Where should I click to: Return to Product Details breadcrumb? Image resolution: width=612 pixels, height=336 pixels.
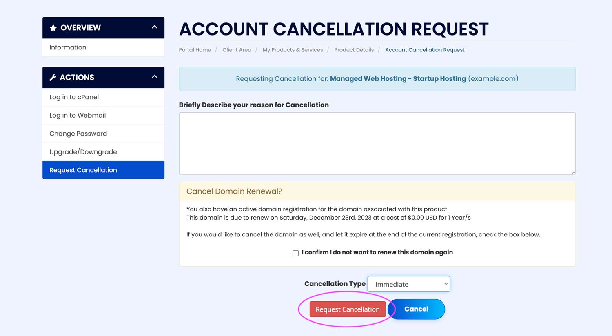click(354, 50)
